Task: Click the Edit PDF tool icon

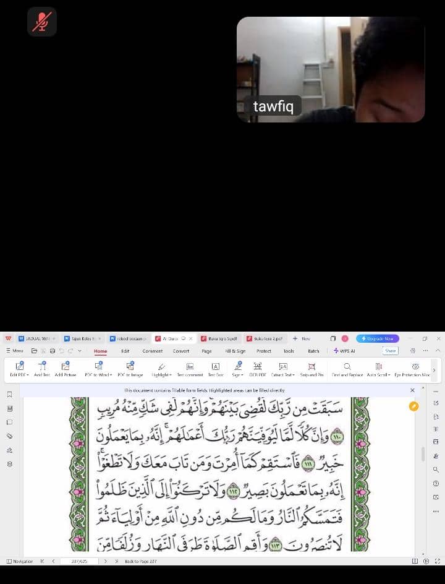Action: click(x=20, y=366)
